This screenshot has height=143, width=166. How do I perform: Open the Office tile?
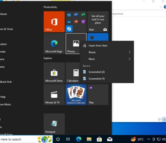point(54,22)
